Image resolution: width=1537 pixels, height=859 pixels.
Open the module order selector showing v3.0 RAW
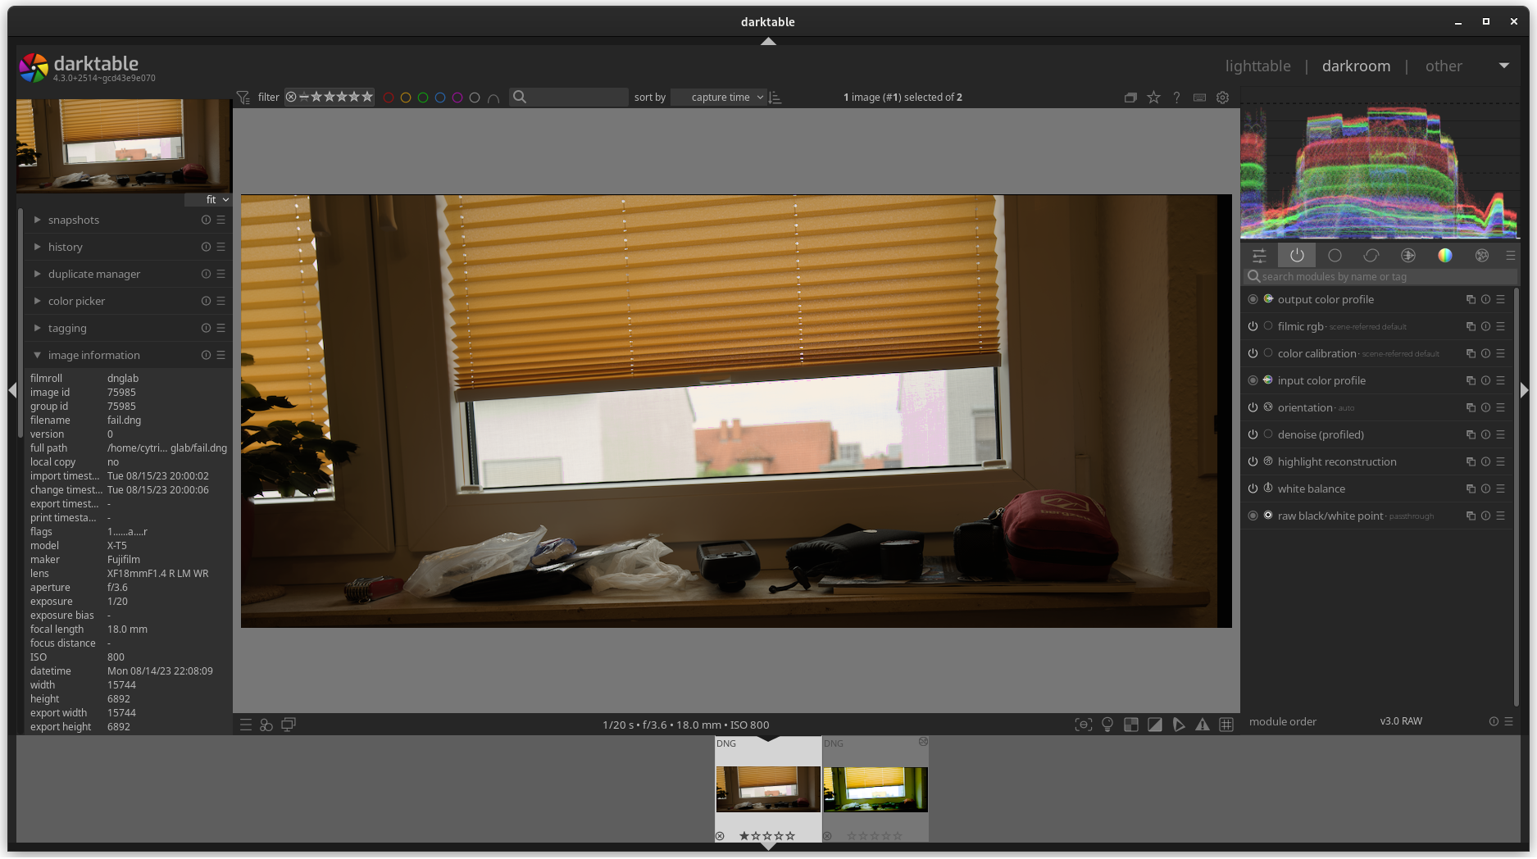[1401, 721]
